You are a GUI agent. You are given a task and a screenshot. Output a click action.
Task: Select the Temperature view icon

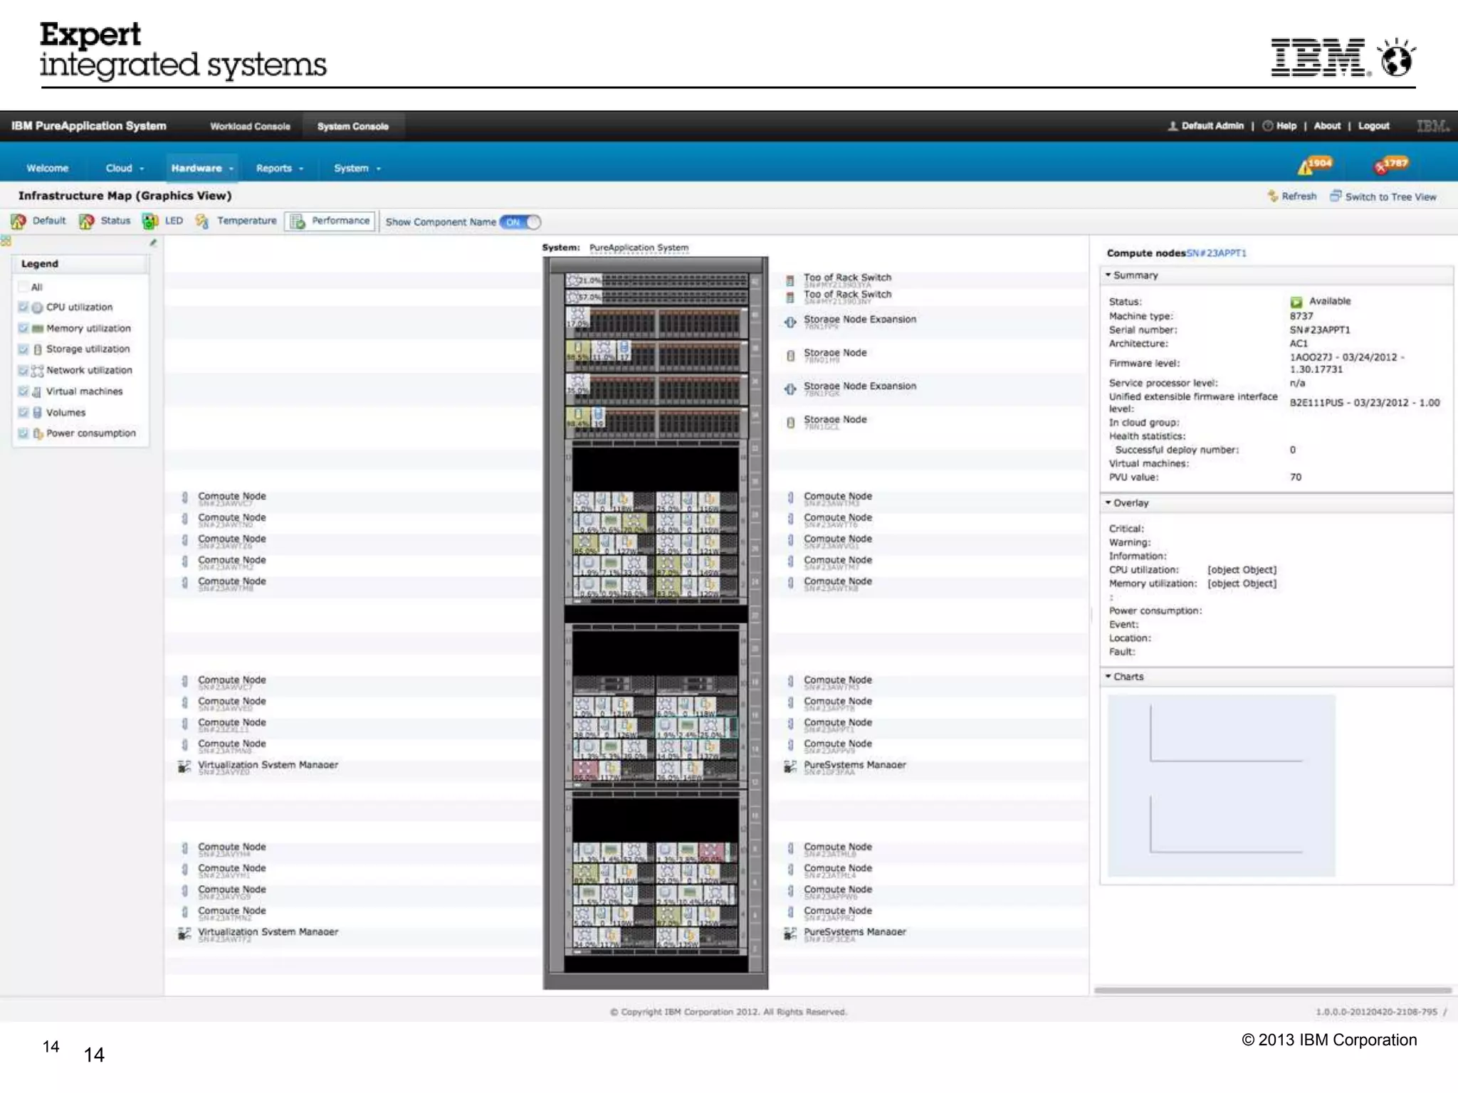pyautogui.click(x=202, y=221)
